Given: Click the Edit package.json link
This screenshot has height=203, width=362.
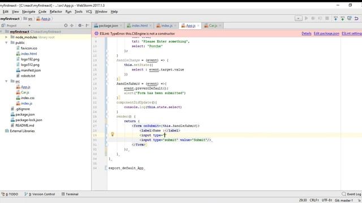Looking at the screenshot, I should tap(326, 34).
